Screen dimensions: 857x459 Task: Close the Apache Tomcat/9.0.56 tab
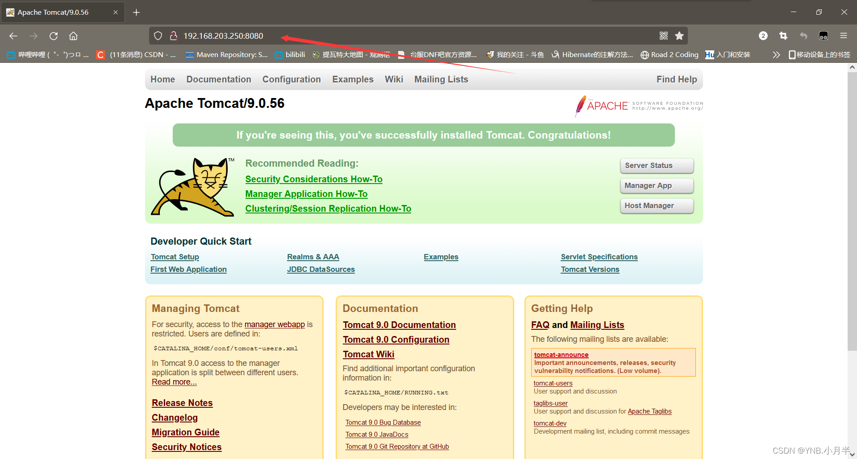(116, 12)
